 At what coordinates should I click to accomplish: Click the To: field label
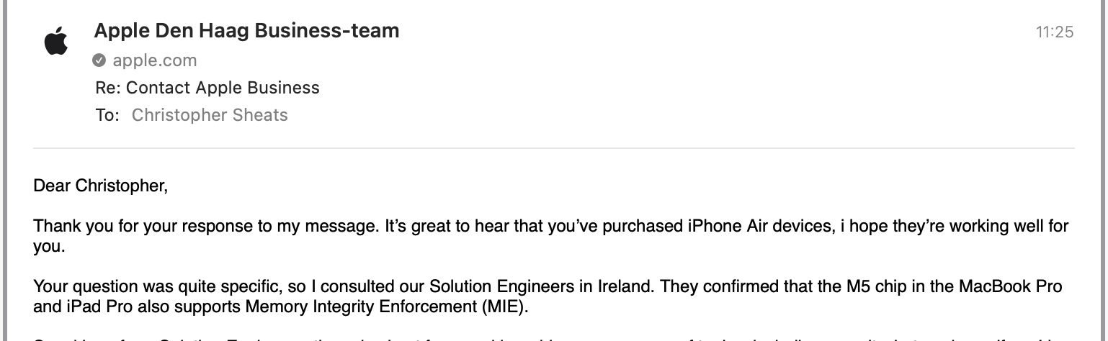(x=107, y=115)
